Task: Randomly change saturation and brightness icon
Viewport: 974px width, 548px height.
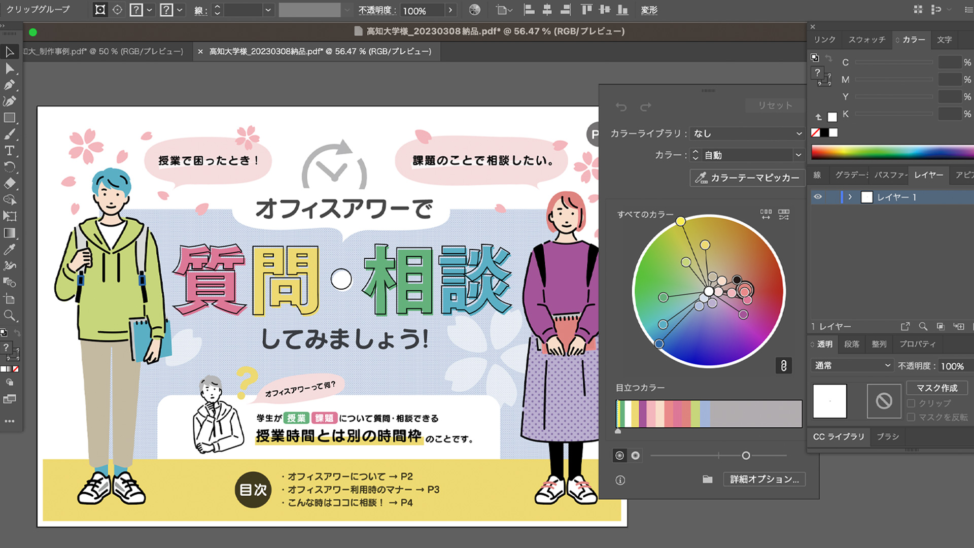Action: (x=784, y=215)
